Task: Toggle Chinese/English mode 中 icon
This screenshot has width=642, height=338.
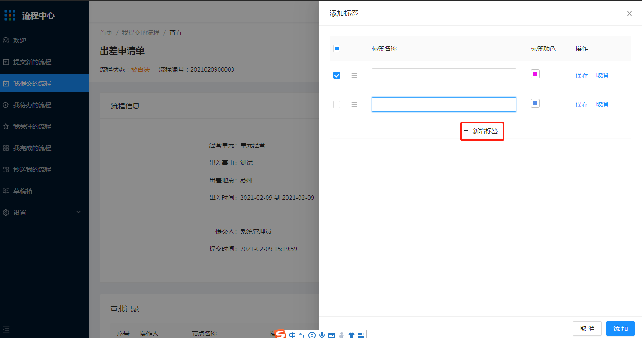Action: (x=292, y=335)
